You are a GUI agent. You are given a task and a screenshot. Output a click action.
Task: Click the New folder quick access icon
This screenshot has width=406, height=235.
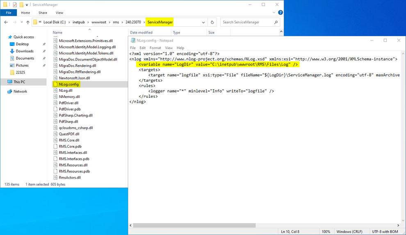point(21,5)
